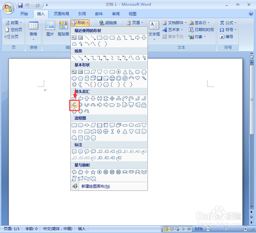This screenshot has height=233, width=256.
Task: Insert a 空白页 blank page
Action: pos(14,30)
